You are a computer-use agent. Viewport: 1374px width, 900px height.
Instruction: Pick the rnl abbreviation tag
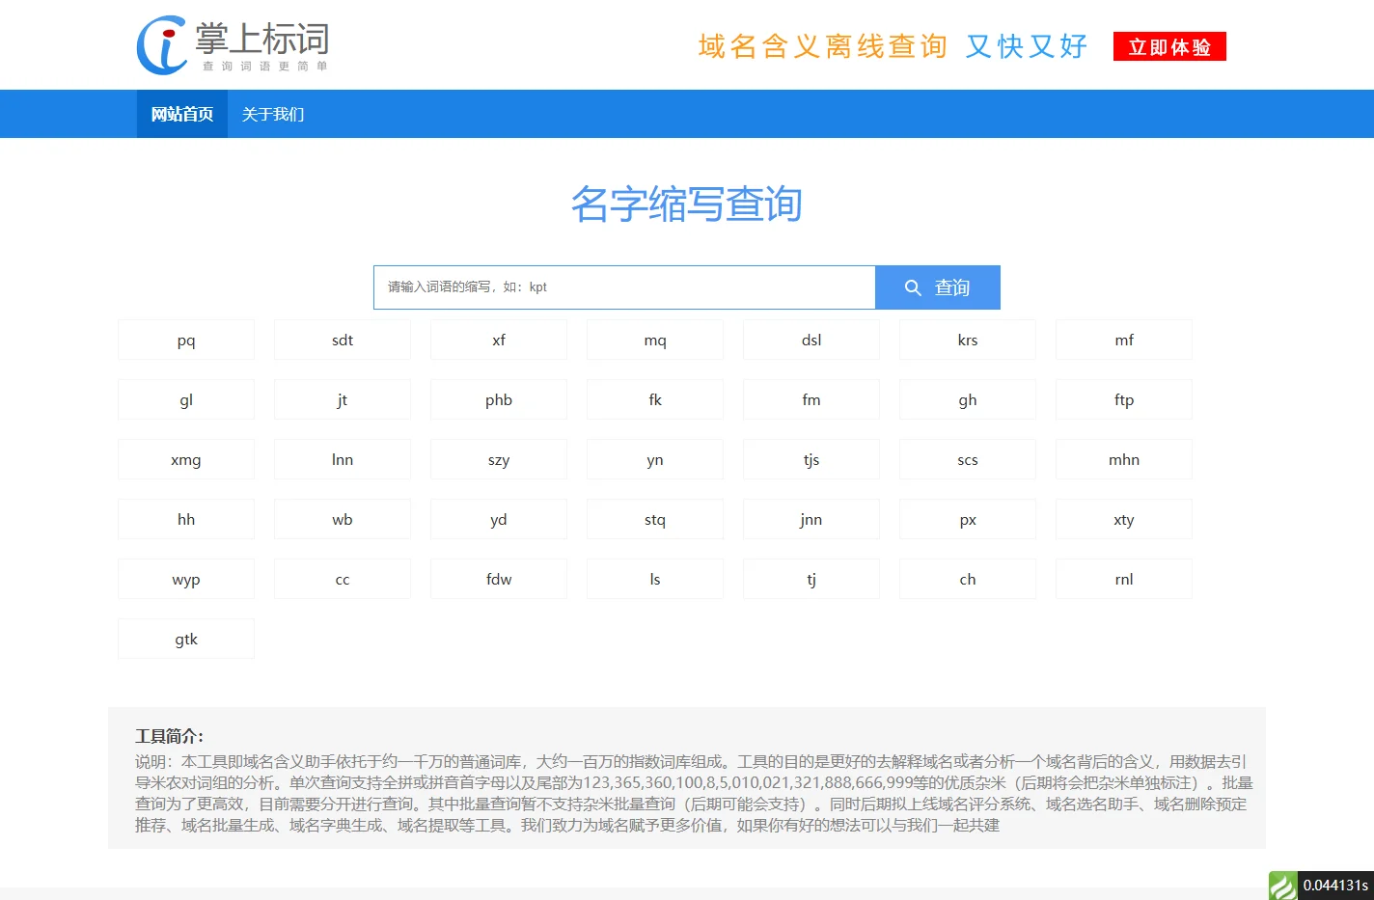coord(1124,579)
